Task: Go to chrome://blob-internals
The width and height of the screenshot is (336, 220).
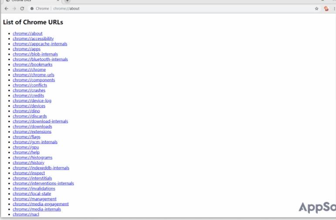Action: pos(35,54)
